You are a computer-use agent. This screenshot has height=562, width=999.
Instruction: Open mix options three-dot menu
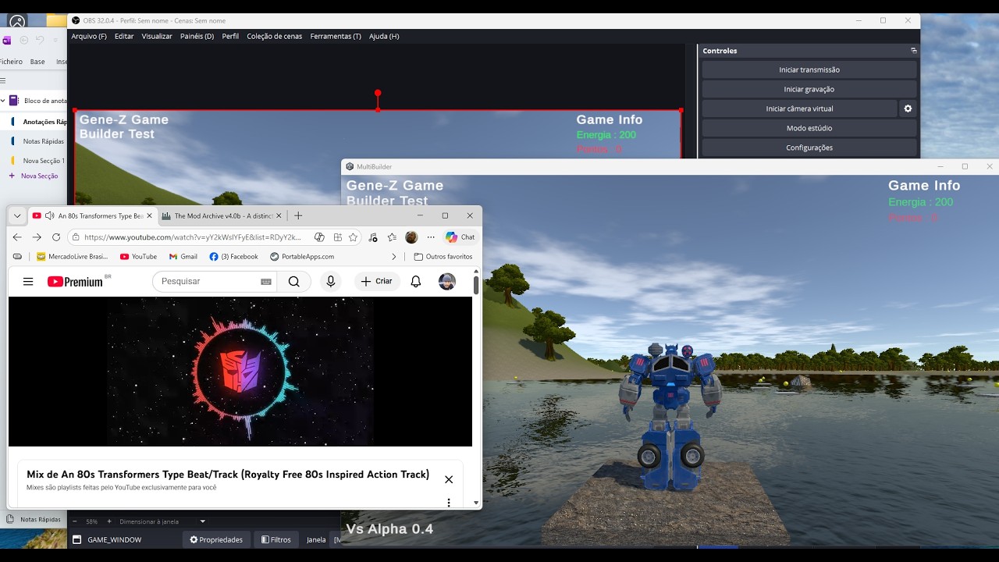449,503
